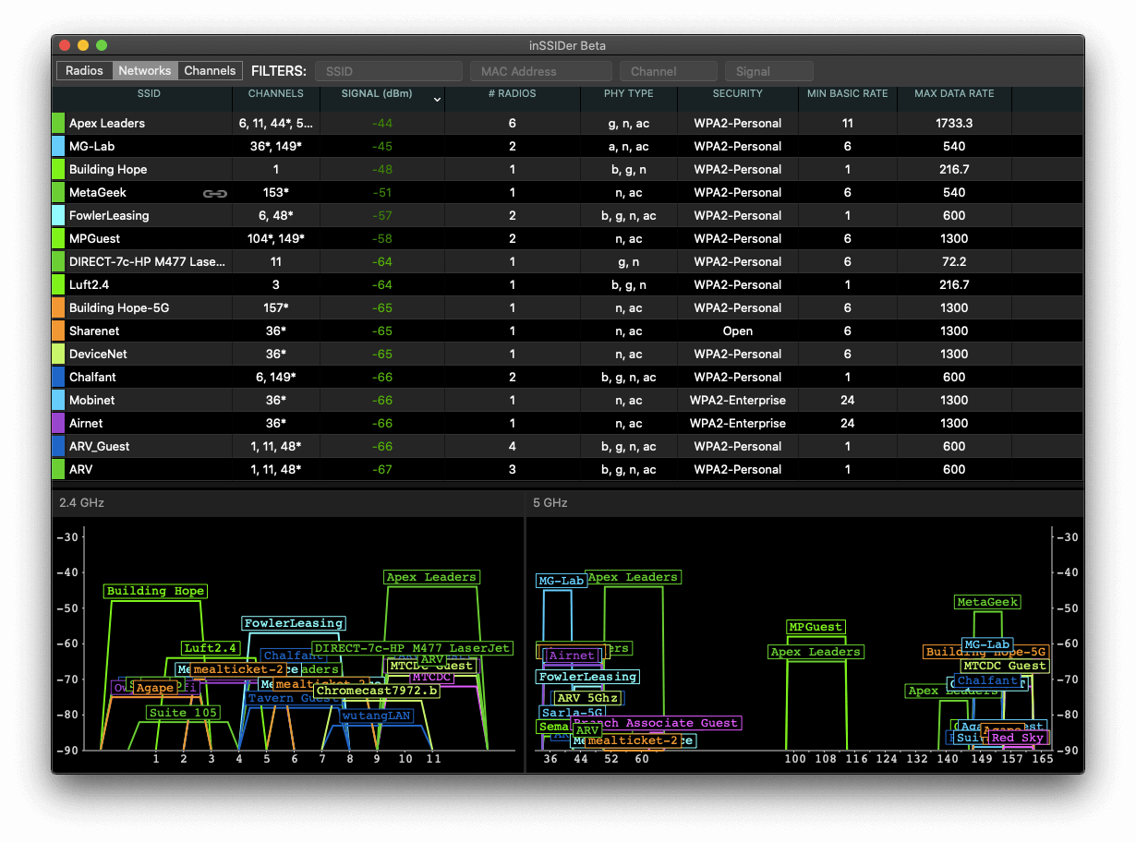Click the MetaGeek label in 5 GHz graph
The image size is (1136, 842).
(987, 603)
